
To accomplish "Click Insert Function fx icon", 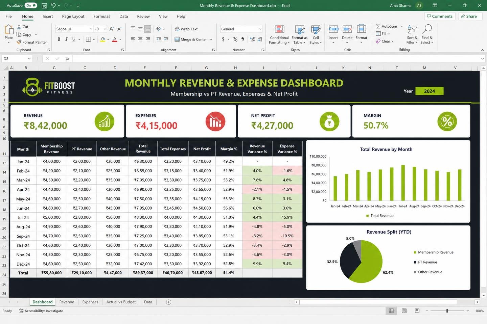I will tap(67, 59).
